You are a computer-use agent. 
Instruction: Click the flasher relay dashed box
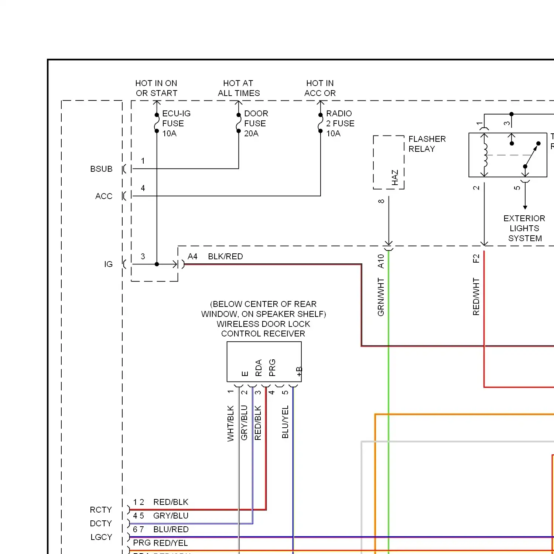click(389, 163)
